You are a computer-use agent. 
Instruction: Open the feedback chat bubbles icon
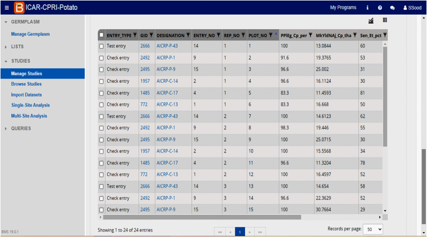click(x=392, y=8)
